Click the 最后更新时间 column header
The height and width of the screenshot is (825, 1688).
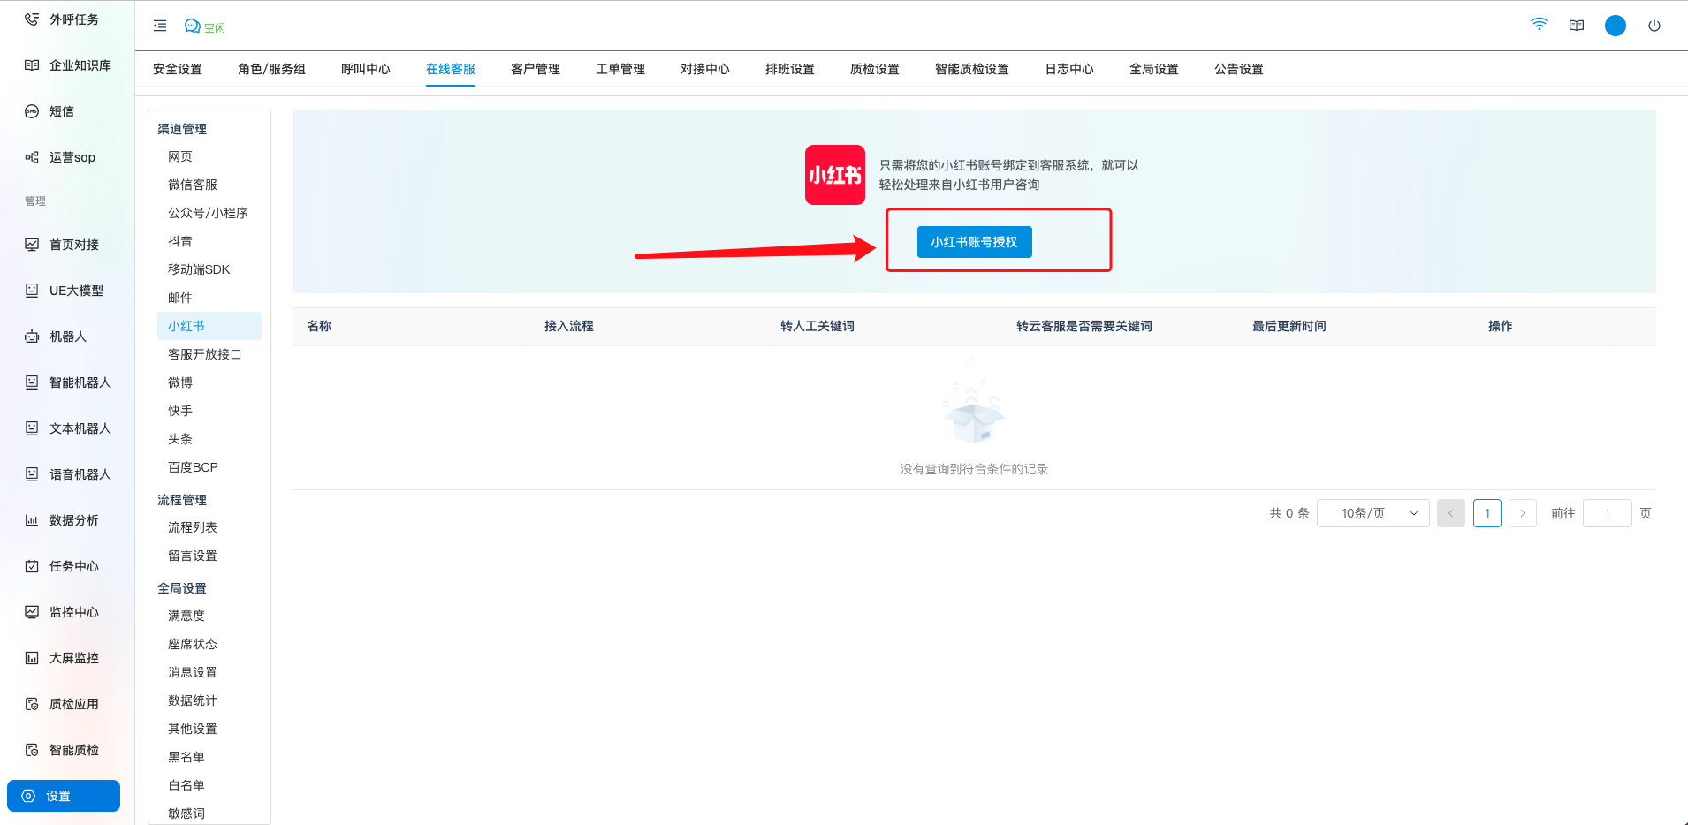(x=1289, y=326)
